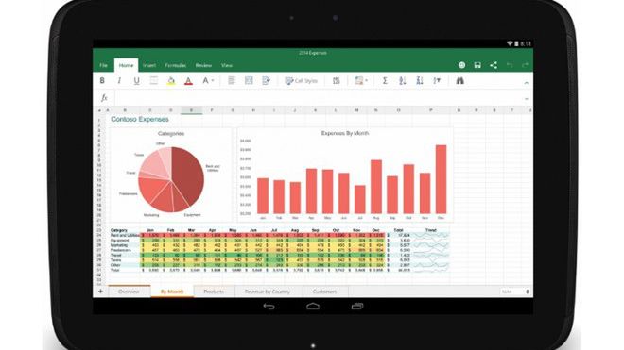Apply the red font color

(188, 81)
